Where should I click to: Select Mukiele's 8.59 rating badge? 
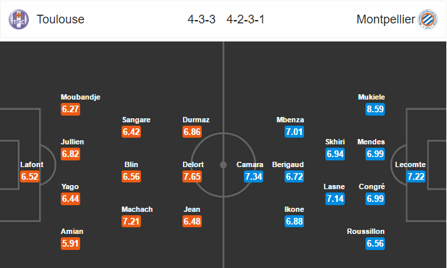point(375,109)
